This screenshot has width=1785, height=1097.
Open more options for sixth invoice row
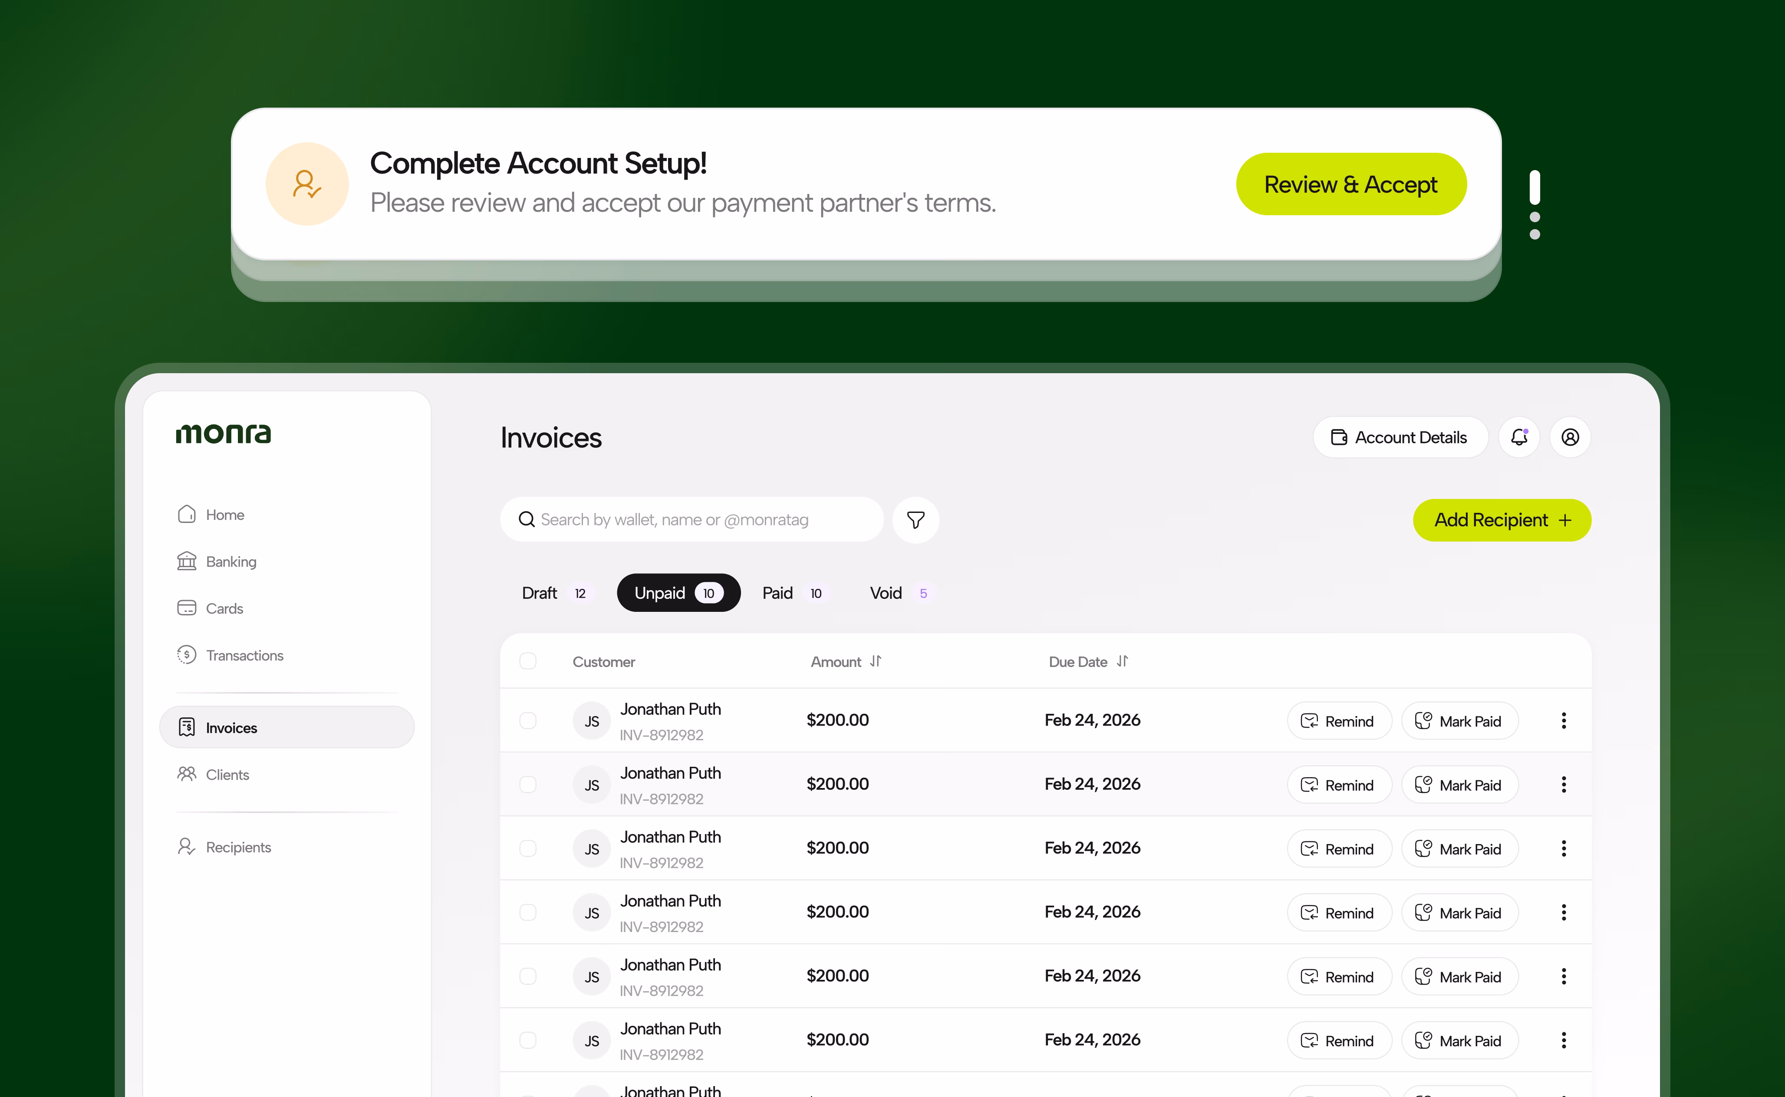pyautogui.click(x=1564, y=1040)
